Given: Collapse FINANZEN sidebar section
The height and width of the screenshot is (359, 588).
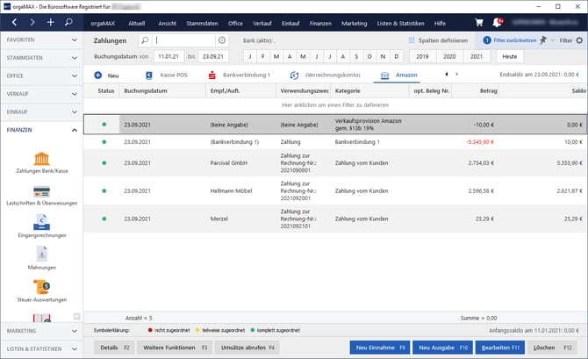Looking at the screenshot, I should click(41, 130).
